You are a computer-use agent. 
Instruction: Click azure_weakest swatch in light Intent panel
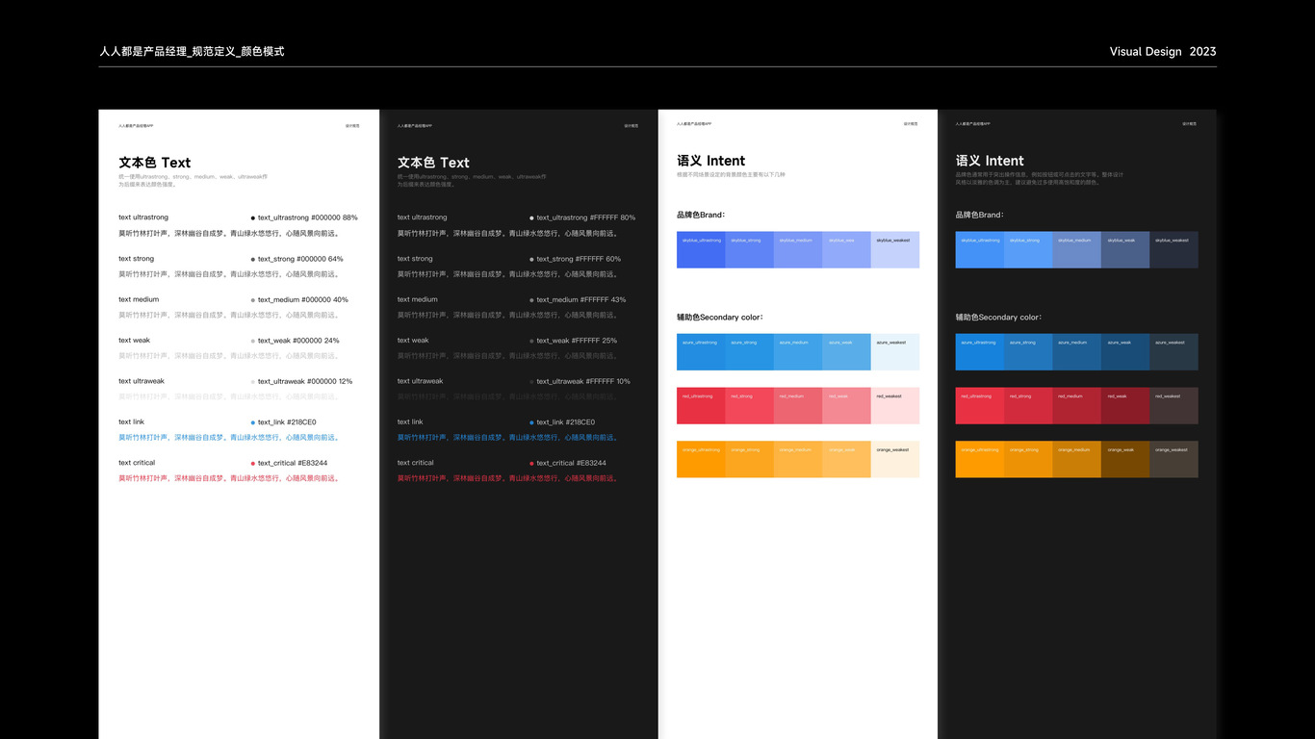[895, 351]
